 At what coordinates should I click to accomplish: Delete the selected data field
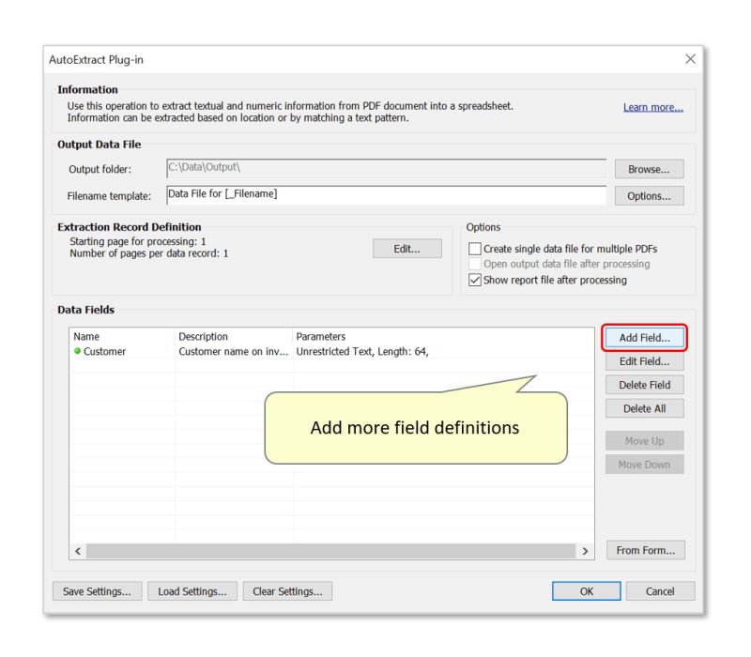[x=645, y=385]
